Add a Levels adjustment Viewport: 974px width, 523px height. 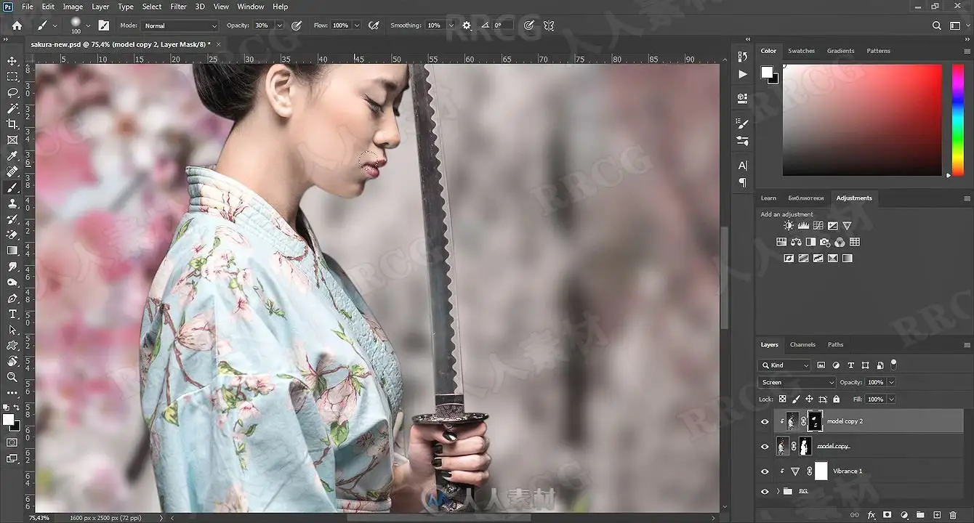tap(803, 226)
